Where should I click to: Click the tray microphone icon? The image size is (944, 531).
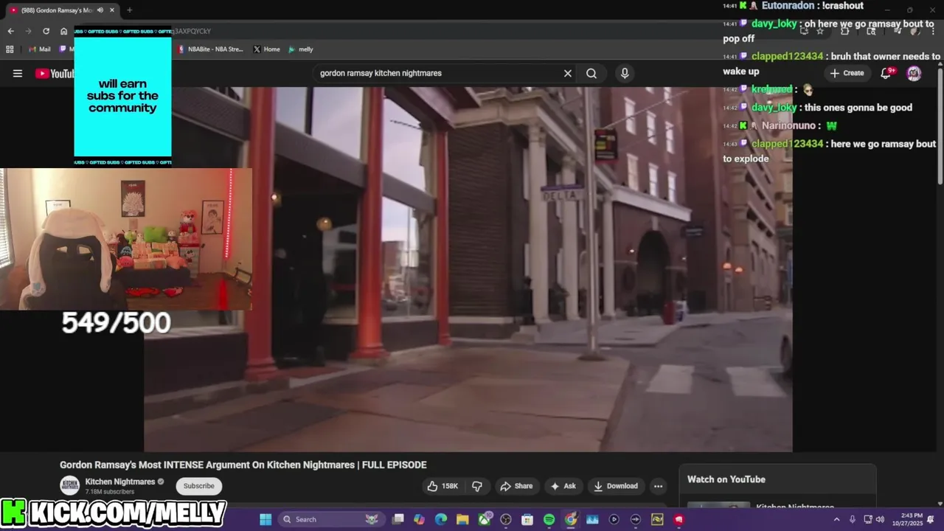point(853,519)
